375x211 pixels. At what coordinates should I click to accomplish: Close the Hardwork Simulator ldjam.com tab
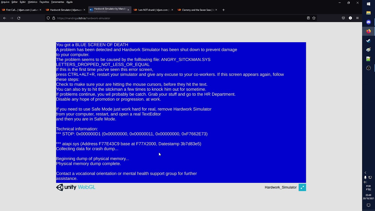click(84, 10)
